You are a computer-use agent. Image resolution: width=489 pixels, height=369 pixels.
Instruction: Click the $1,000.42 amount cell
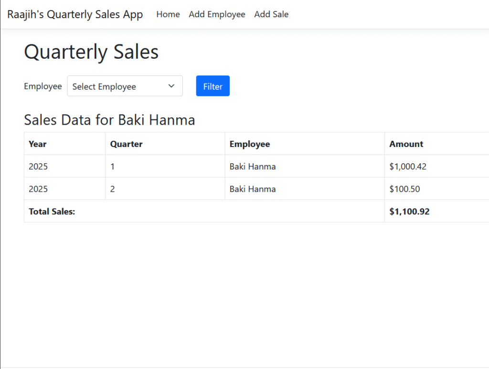408,167
